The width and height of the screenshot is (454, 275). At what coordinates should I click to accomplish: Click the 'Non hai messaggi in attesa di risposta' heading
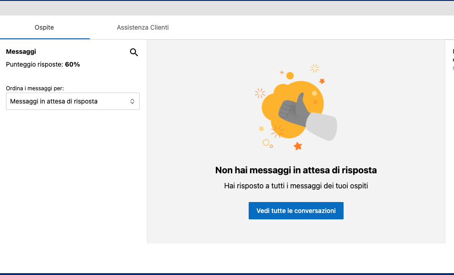[296, 170]
